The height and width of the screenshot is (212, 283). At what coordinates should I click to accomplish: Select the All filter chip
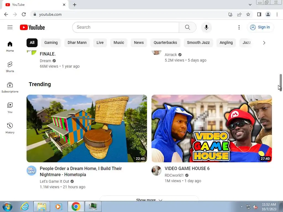click(32, 43)
